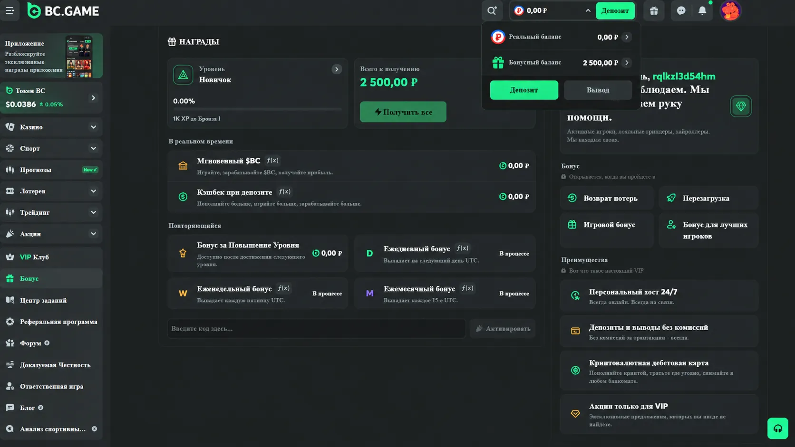Open the notifications bell
Screen dimensions: 795x447
[x=702, y=10]
